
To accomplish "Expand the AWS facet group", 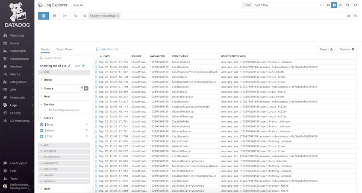I will click(x=64, y=145).
